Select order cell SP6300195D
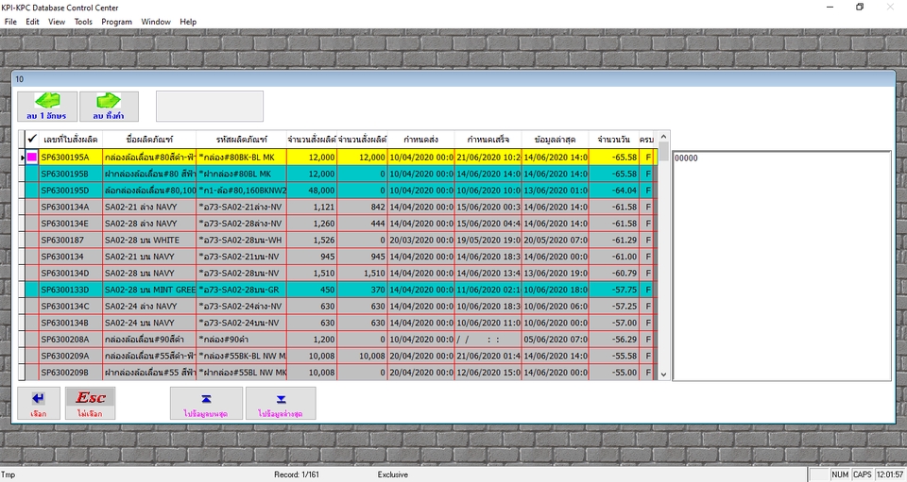 [x=71, y=190]
